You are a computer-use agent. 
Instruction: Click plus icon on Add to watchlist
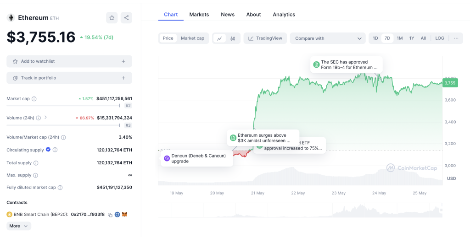[x=123, y=61]
